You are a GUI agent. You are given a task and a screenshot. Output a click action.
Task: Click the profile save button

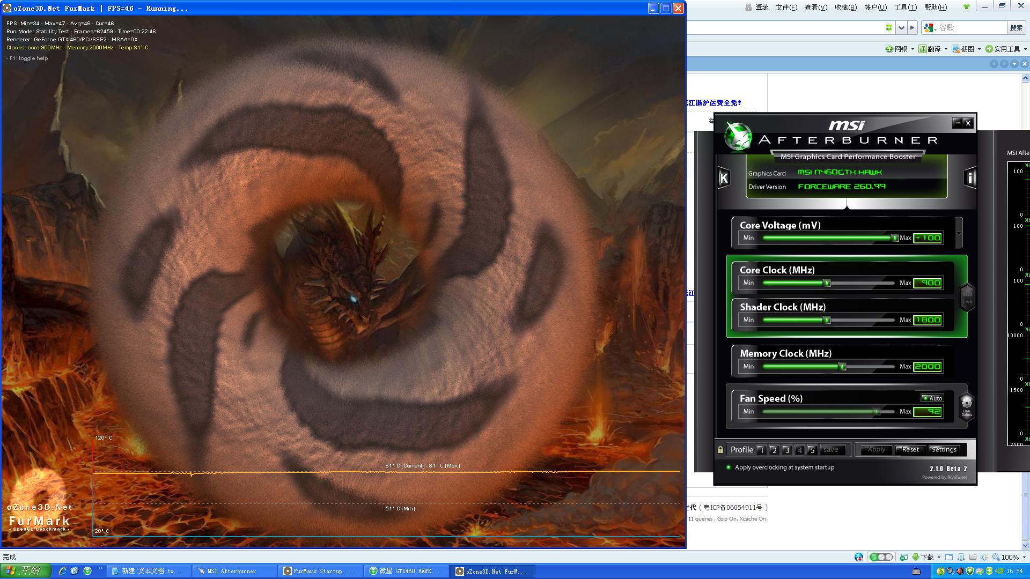coord(832,450)
